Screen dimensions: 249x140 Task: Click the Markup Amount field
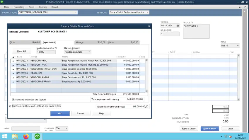[46, 52]
